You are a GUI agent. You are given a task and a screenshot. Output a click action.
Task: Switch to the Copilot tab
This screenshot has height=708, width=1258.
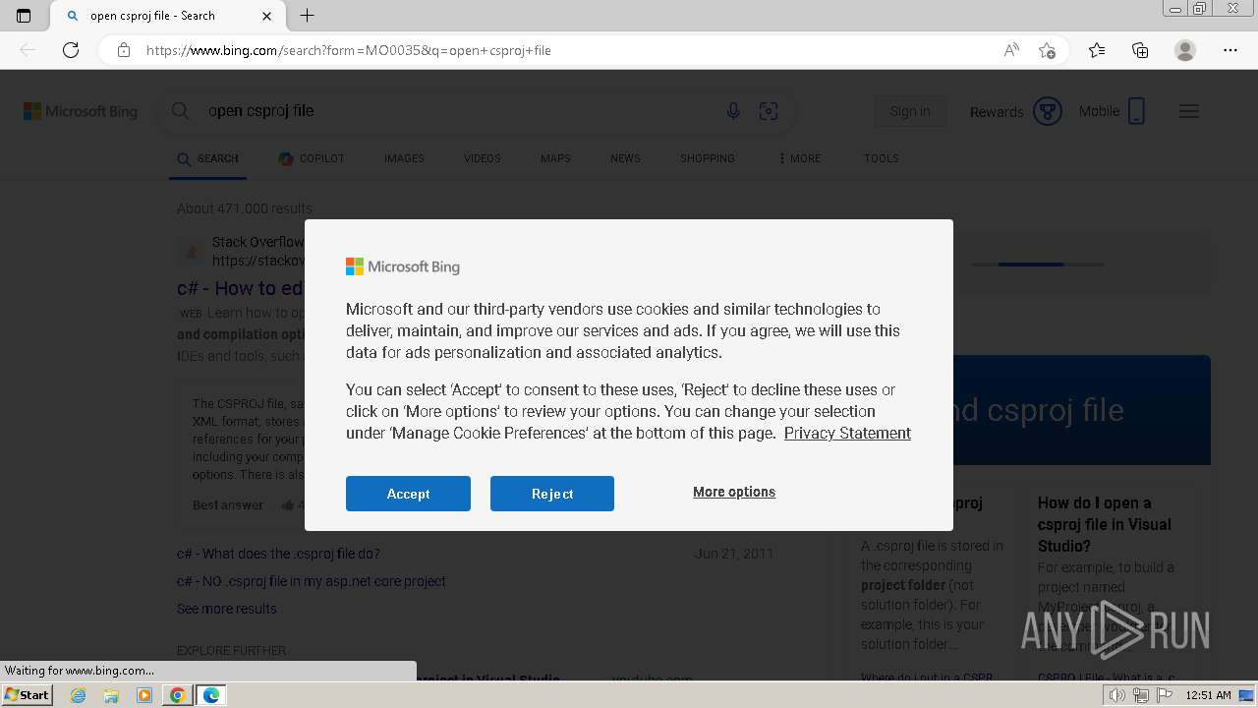[x=312, y=158]
